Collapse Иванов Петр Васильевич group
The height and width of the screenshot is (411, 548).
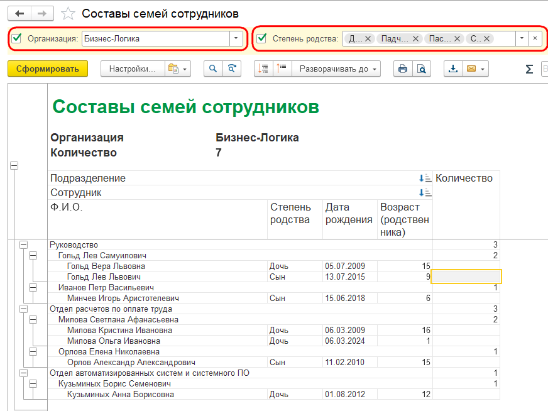tap(33, 288)
